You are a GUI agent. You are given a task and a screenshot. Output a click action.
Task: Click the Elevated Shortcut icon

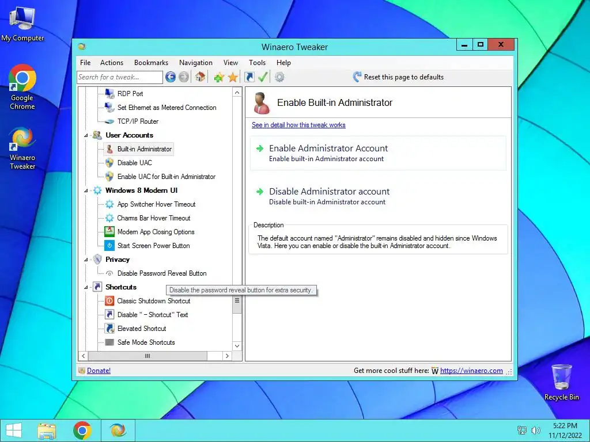109,329
